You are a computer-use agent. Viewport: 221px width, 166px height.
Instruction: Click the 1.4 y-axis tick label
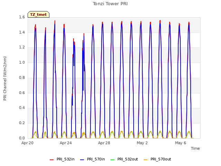click(22, 32)
